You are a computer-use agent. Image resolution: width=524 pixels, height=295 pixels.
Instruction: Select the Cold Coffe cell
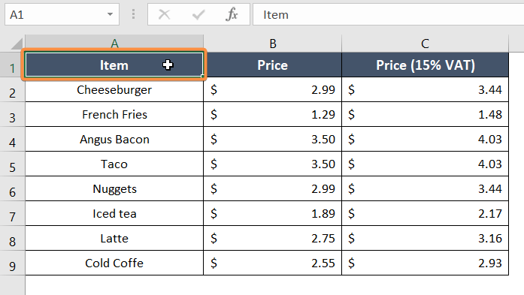[x=114, y=263]
